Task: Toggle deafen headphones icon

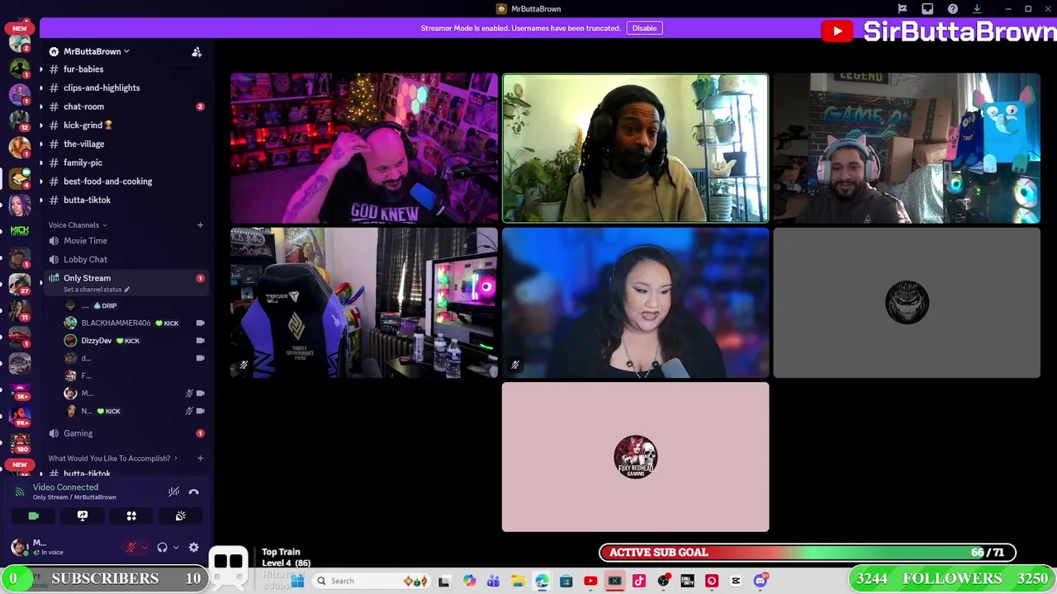Action: (x=162, y=547)
